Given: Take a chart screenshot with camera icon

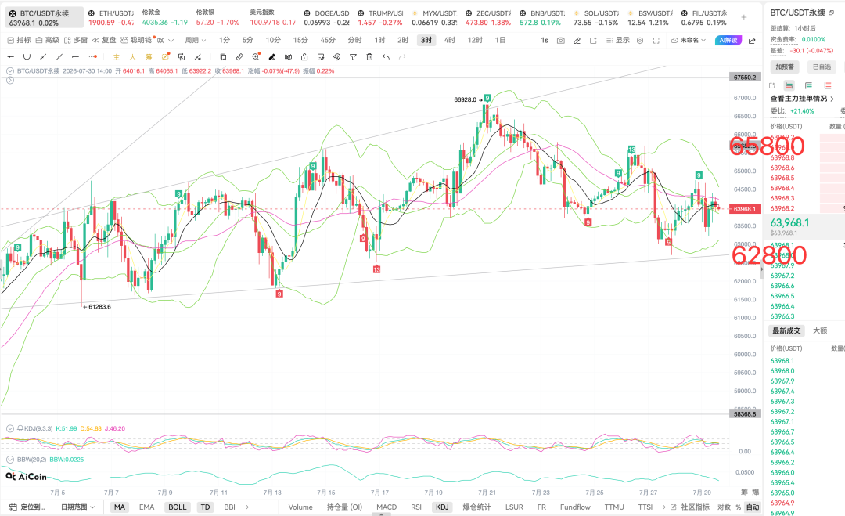Looking at the screenshot, I should point(560,41).
